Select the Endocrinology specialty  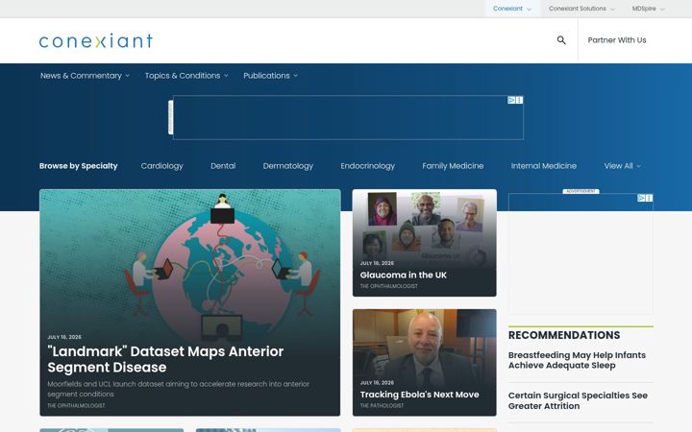click(x=367, y=166)
